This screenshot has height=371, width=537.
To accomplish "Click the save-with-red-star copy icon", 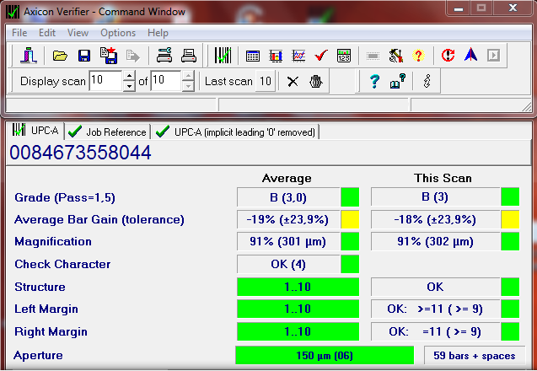I will point(109,56).
